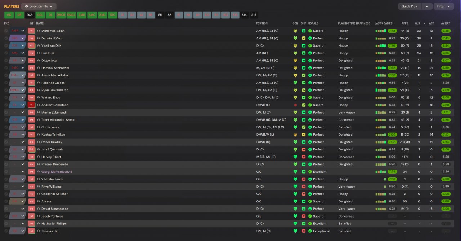Open Trent Alexander-Arnold's player profile

point(58,120)
